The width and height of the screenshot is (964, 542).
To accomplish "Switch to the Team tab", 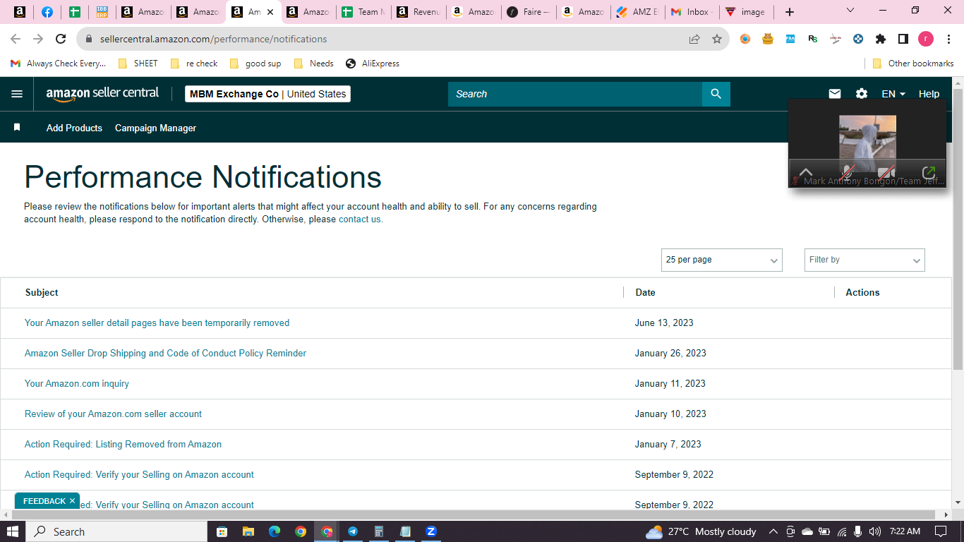I will click(364, 12).
